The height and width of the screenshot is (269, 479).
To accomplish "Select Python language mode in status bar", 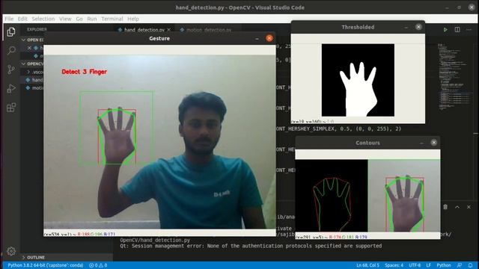I will 444,265.
